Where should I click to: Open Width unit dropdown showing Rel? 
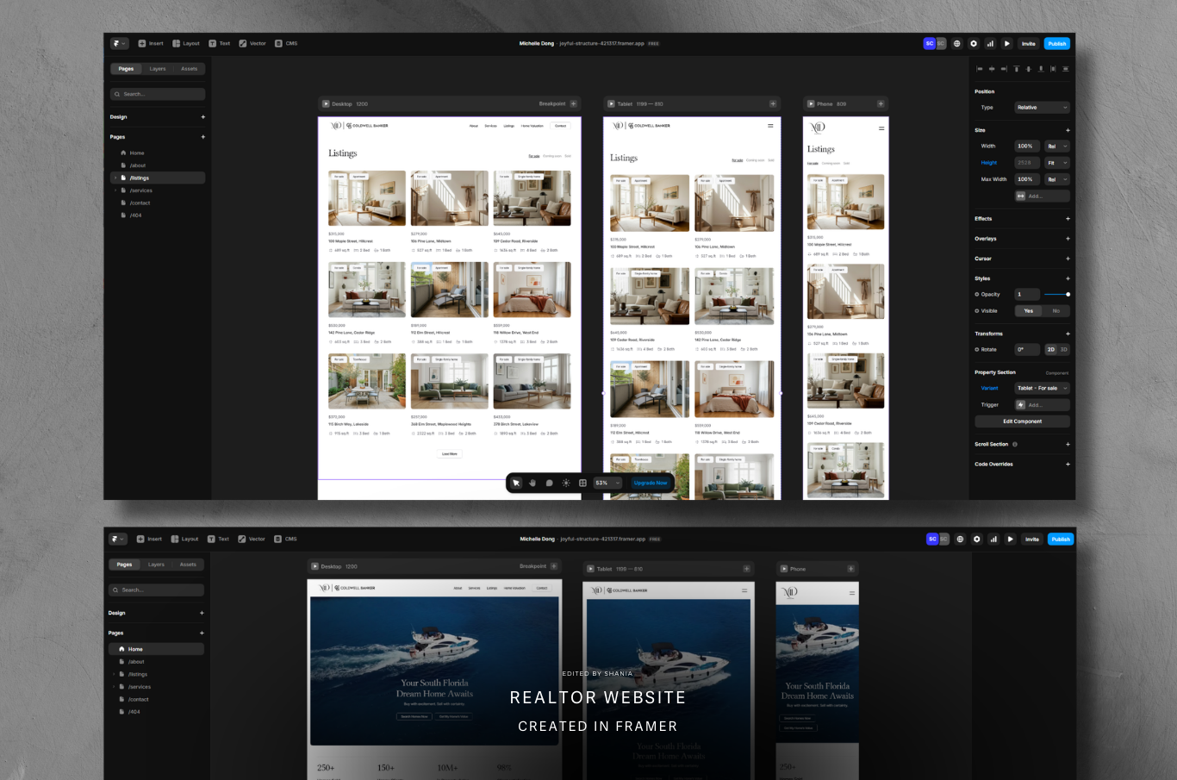pos(1057,147)
